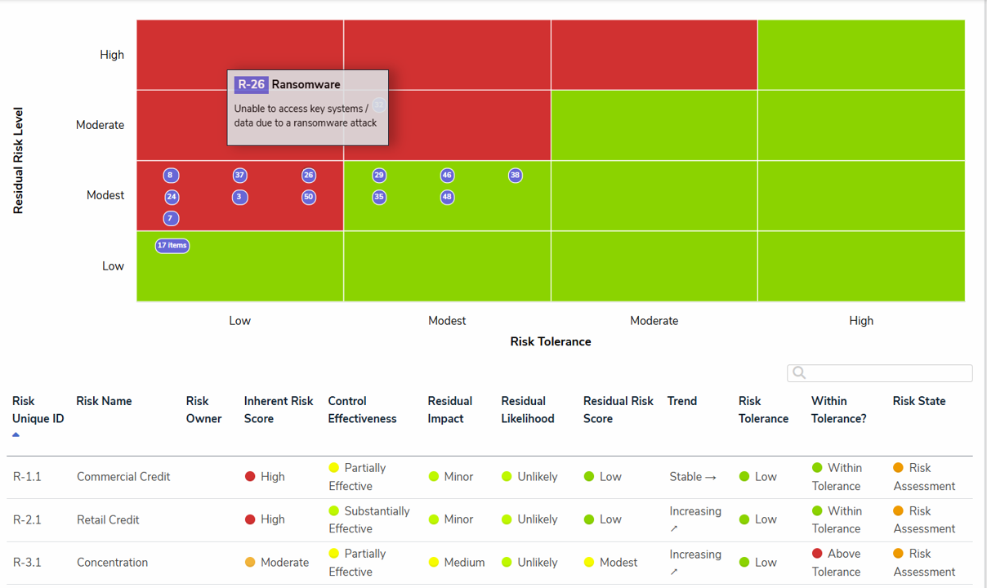Sort table by Inherent Risk Score header

[279, 410]
